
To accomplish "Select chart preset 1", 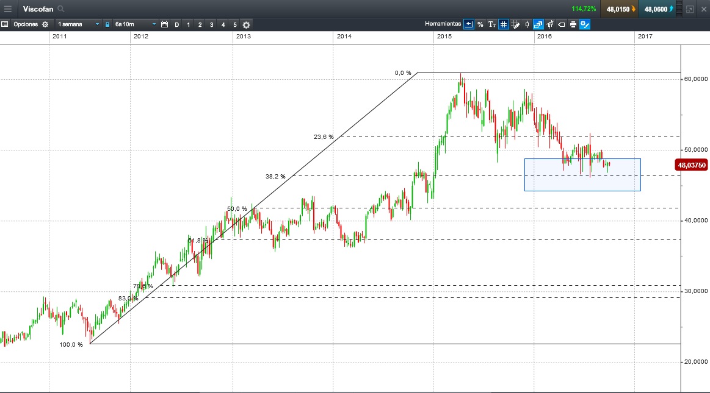I will [189, 25].
